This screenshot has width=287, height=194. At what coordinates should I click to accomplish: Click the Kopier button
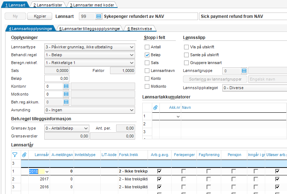[40, 16]
